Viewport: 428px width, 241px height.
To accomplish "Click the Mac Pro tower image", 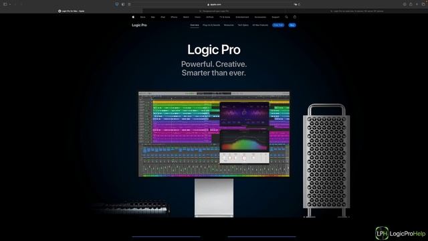I will (x=326, y=161).
